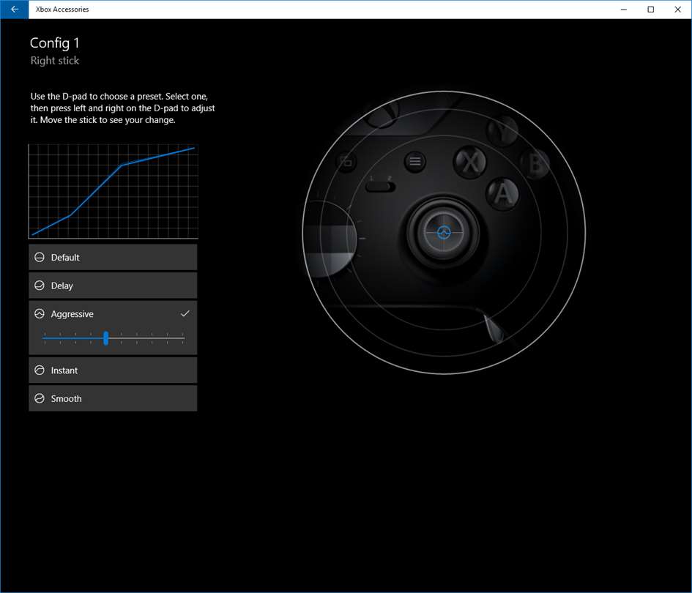The height and width of the screenshot is (593, 692).
Task: Maximize the Xbox Accessories window
Action: [650, 10]
